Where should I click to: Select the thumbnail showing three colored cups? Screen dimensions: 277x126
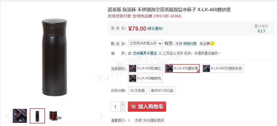[55, 116]
